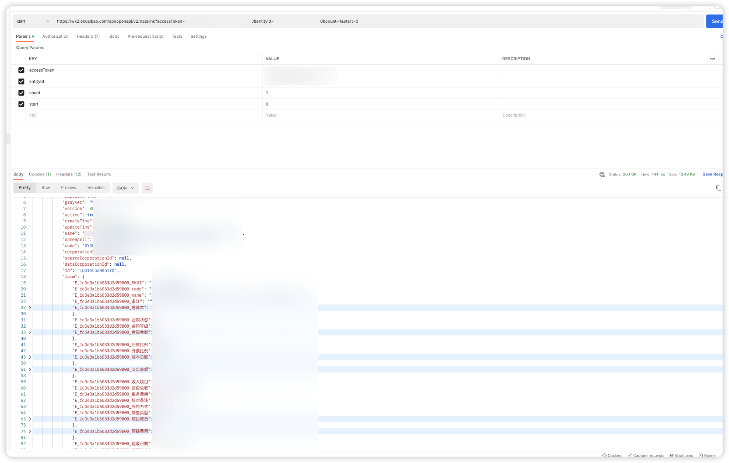Click the empty Key field in query params
The width and height of the screenshot is (729, 463).
pos(145,115)
